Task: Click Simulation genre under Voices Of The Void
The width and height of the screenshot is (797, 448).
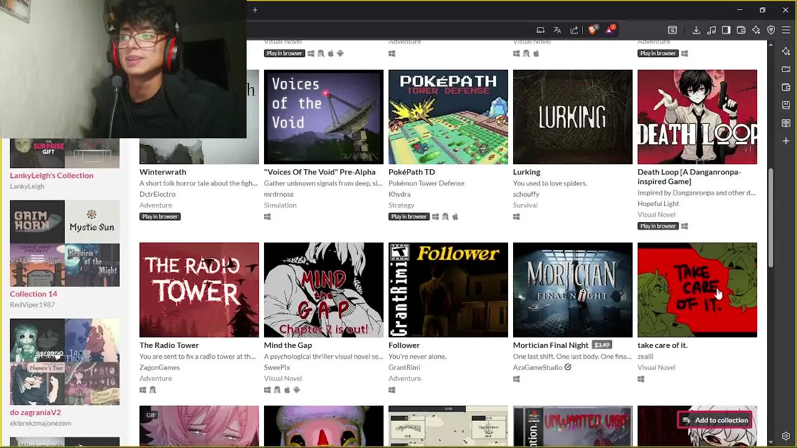Action: coord(280,205)
